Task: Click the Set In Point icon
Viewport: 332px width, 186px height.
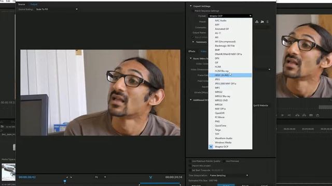Action: pyautogui.click(x=67, y=177)
